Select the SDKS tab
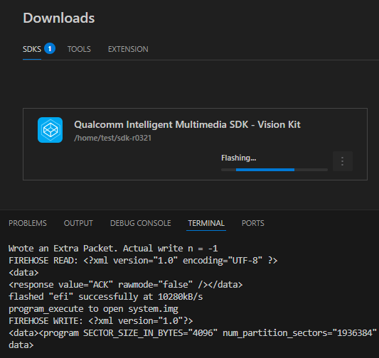 [32, 49]
